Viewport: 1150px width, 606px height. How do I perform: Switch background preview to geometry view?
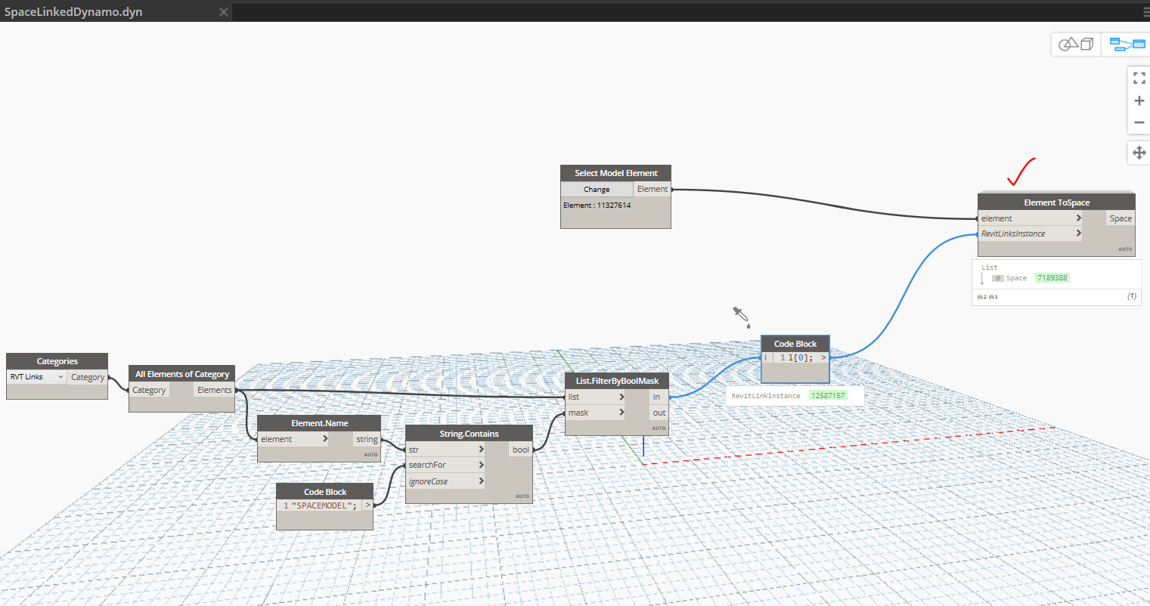[1076, 43]
